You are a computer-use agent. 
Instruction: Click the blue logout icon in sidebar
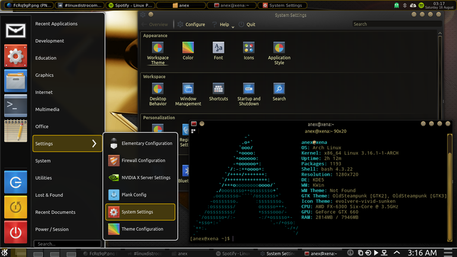[16, 182]
